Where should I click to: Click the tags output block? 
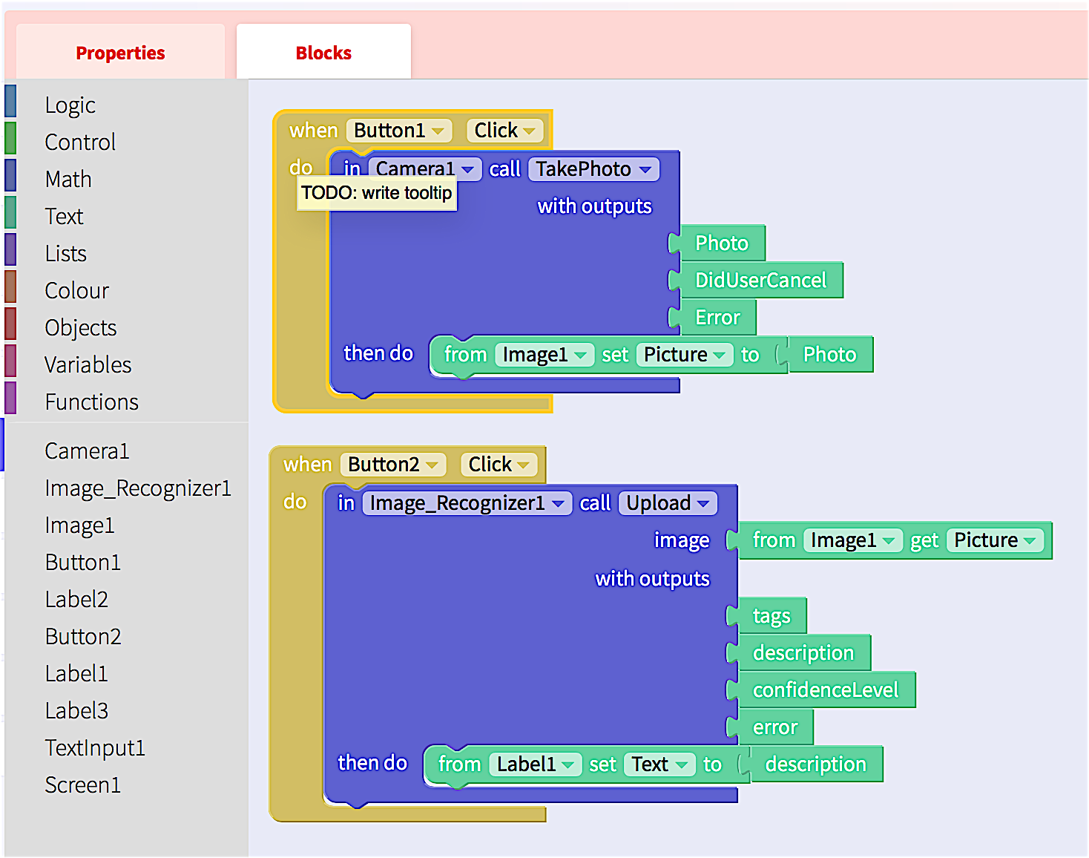pos(771,616)
